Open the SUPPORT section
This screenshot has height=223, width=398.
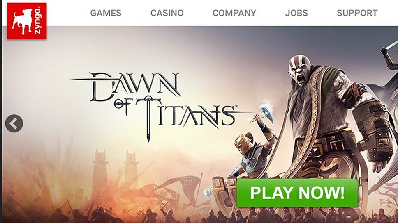(357, 13)
